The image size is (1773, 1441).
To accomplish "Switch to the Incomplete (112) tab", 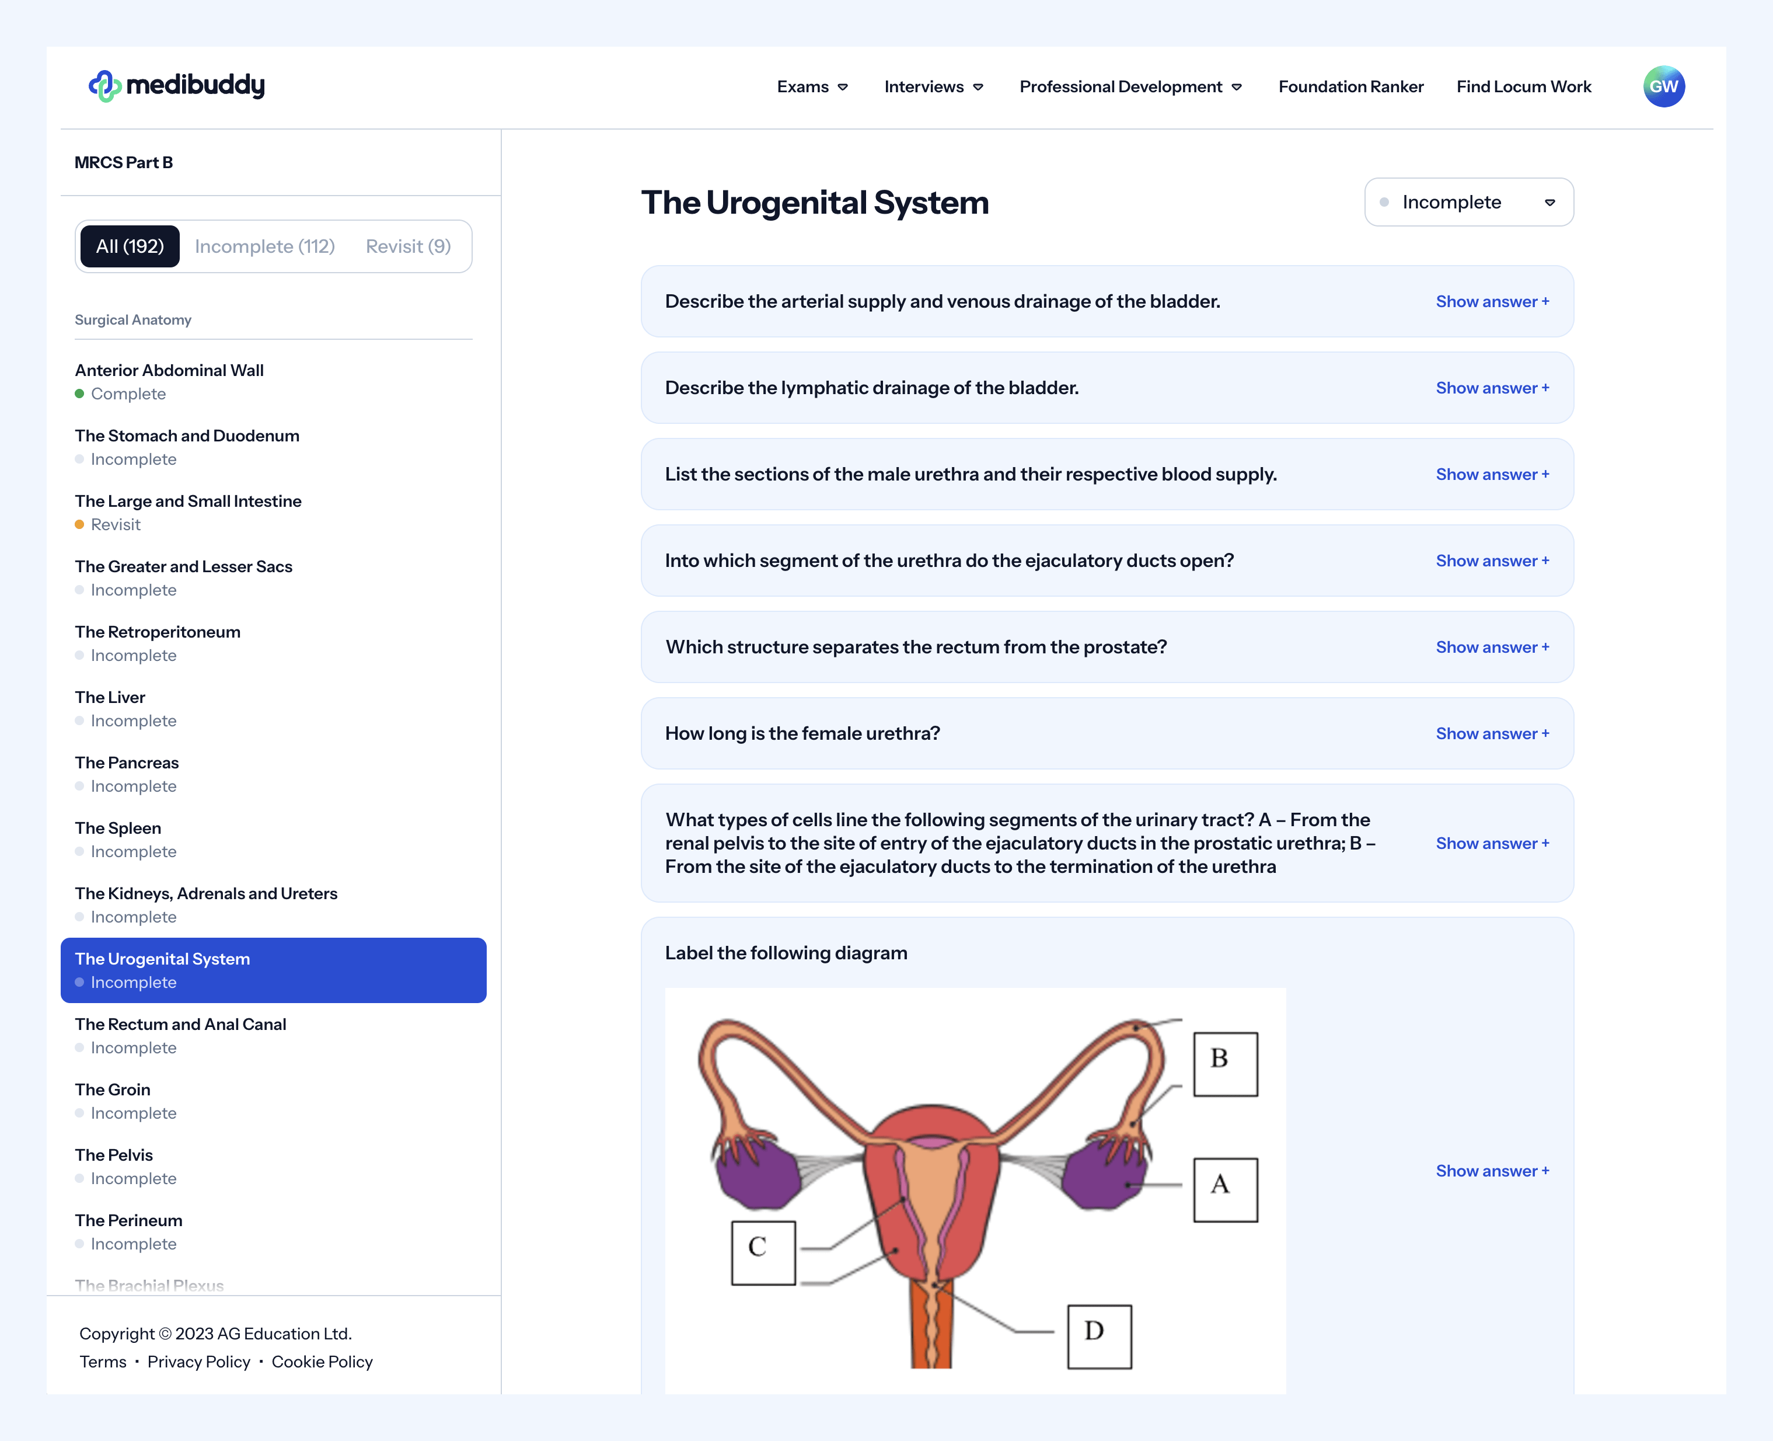I will click(x=264, y=246).
